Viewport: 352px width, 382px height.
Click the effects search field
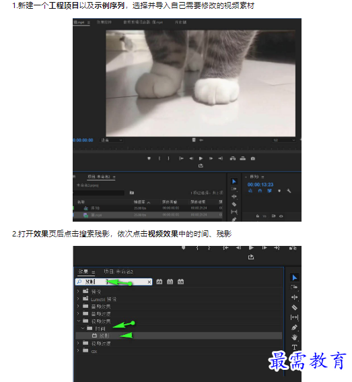(114, 282)
